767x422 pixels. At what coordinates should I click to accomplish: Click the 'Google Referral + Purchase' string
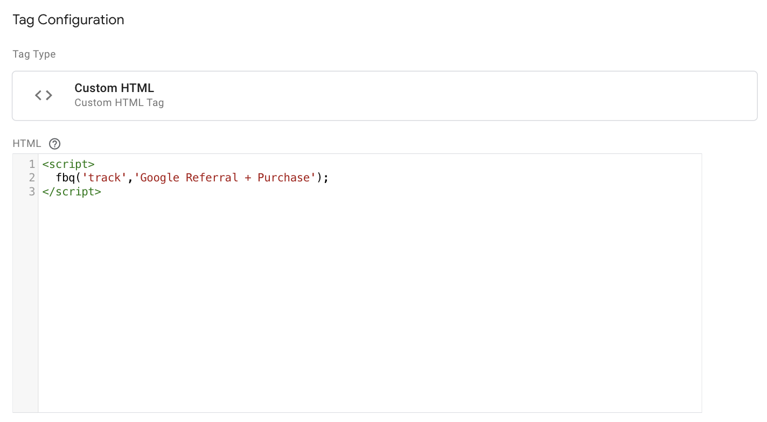coord(225,178)
